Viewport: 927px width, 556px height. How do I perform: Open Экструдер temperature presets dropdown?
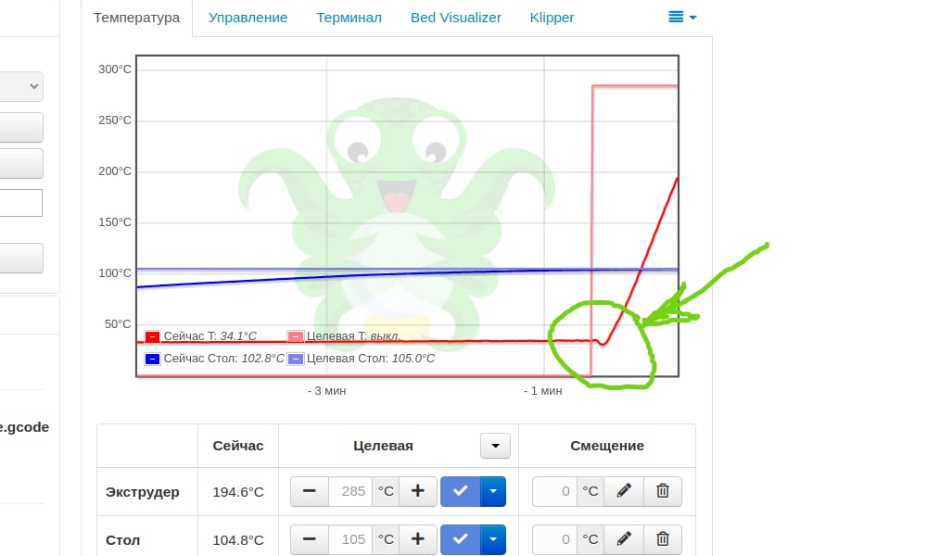coord(493,491)
